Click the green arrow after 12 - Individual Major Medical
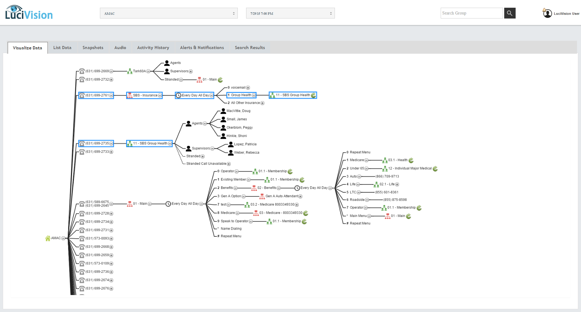Image resolution: width=581 pixels, height=312 pixels. [435, 168]
